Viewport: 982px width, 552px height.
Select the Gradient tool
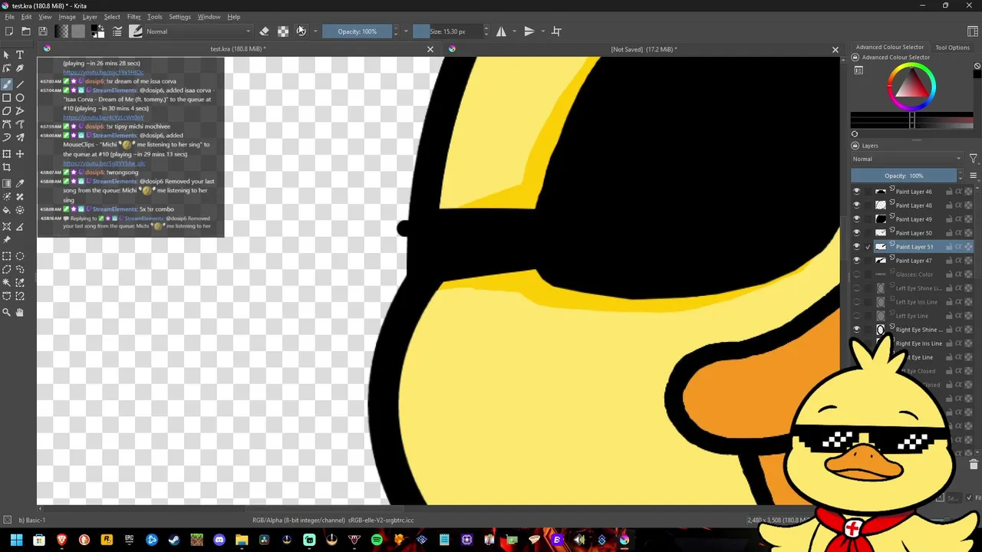tap(7, 183)
